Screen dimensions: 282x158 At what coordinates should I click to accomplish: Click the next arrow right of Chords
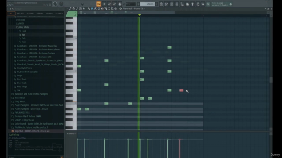click(x=156, y=4)
